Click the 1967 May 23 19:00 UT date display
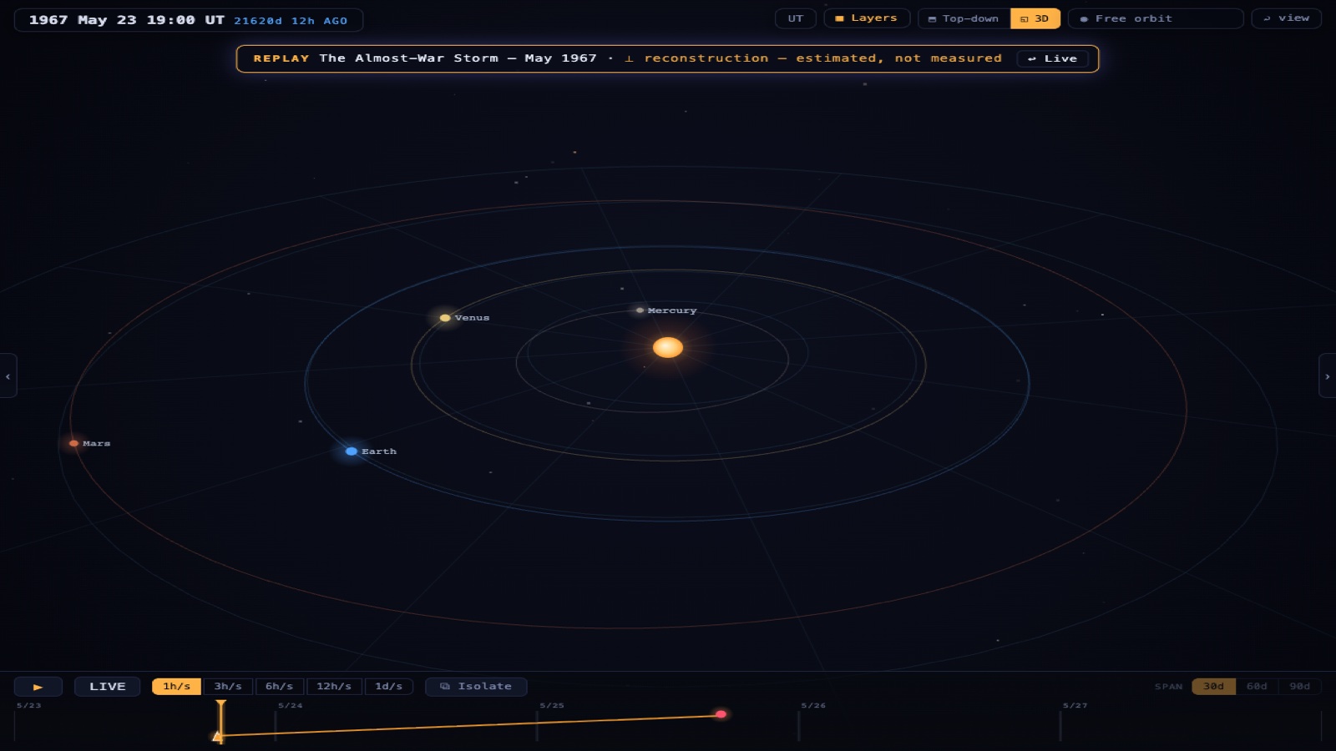This screenshot has height=751, width=1336. coord(127,20)
